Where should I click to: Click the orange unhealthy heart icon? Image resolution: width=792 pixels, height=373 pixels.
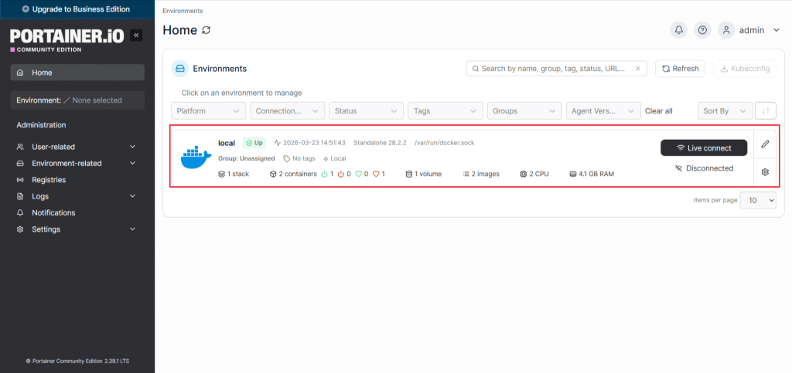point(376,174)
